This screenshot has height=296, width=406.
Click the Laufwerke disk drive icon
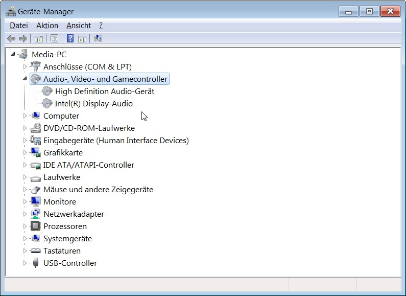coord(35,178)
